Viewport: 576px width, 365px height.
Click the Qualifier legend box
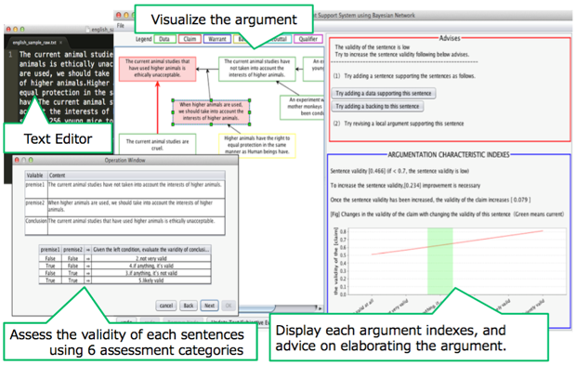(x=308, y=39)
